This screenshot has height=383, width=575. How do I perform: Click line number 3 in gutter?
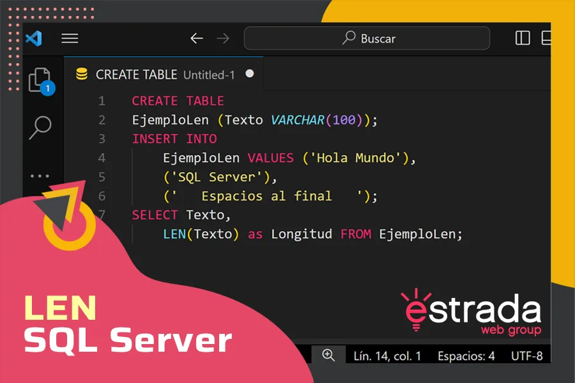tap(102, 139)
